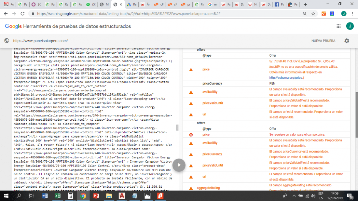Click the browser address bar
Image resolution: width=358 pixels, height=201 pixels.
(169, 14)
